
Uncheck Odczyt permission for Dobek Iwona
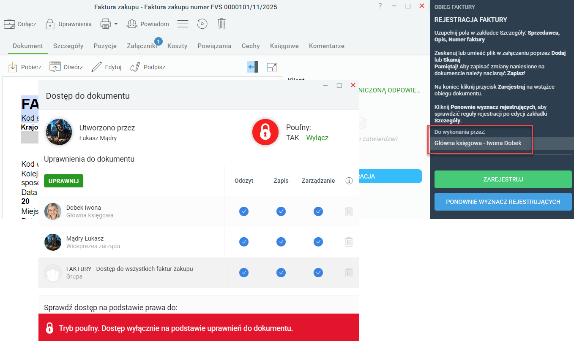[244, 211]
